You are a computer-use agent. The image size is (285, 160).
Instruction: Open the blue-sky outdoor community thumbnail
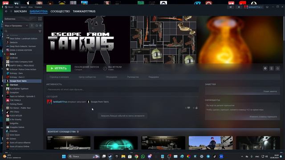pyautogui.click(x=211, y=143)
